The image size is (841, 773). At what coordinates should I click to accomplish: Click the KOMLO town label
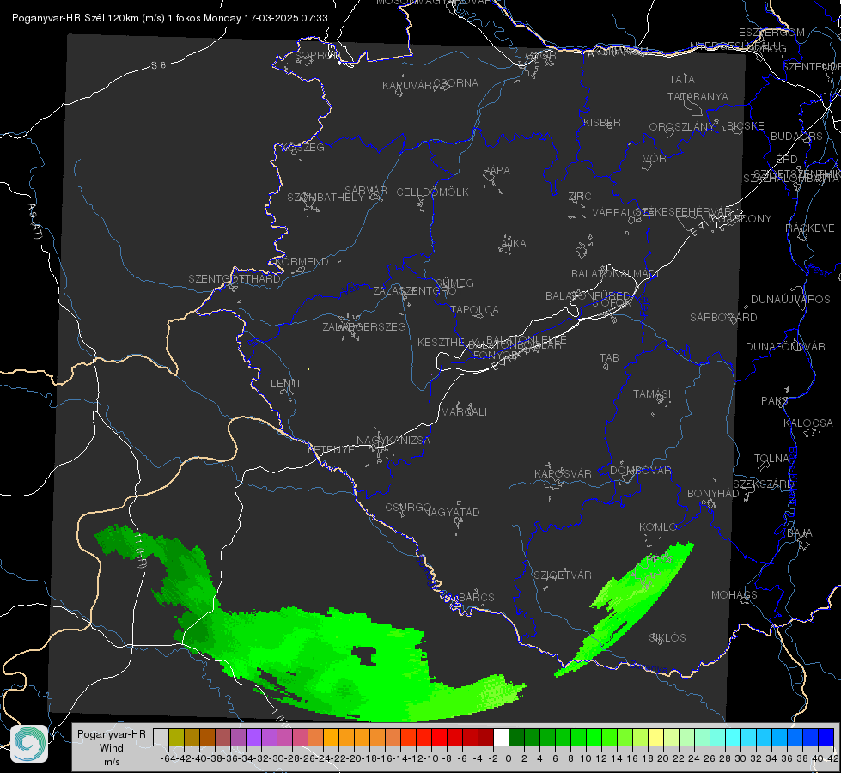click(658, 527)
